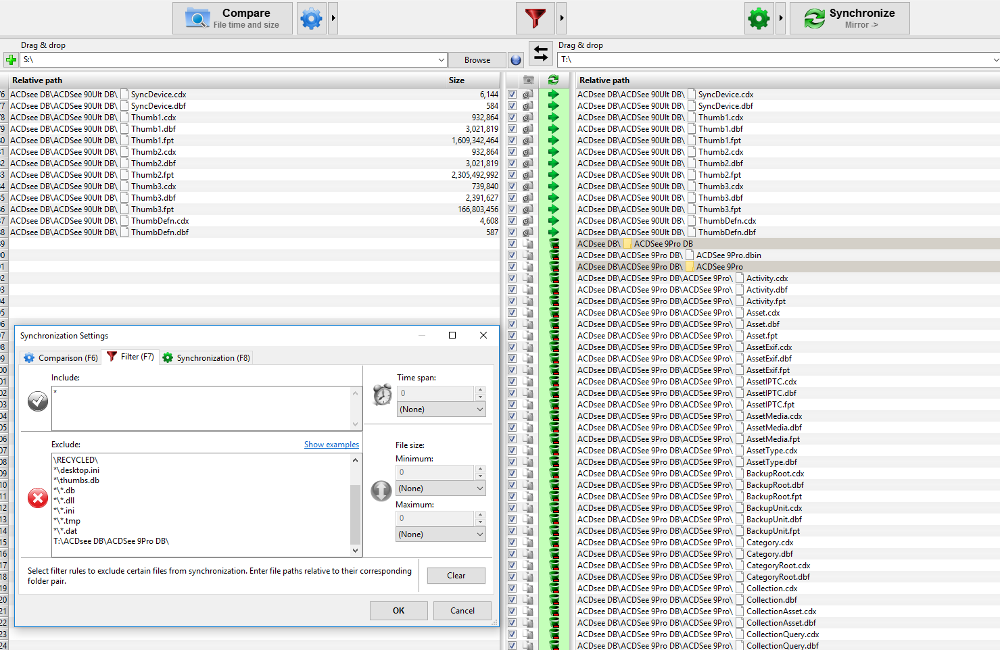Uncheck the checkbox for SyncDevice.cdx row
The height and width of the screenshot is (650, 1000).
coord(512,95)
